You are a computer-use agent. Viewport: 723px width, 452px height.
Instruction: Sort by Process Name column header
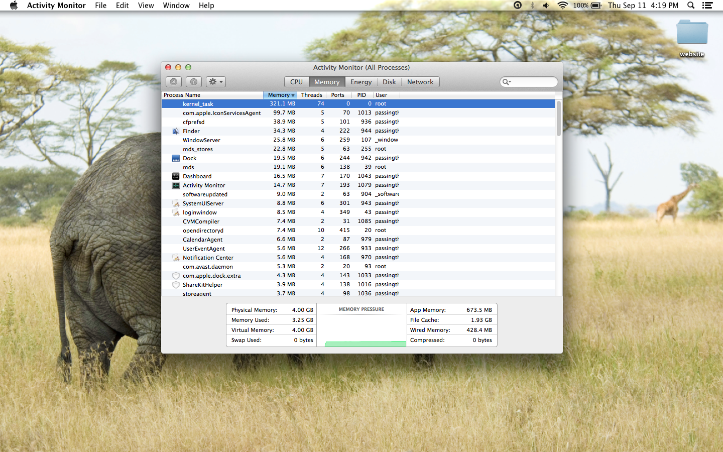(x=212, y=95)
